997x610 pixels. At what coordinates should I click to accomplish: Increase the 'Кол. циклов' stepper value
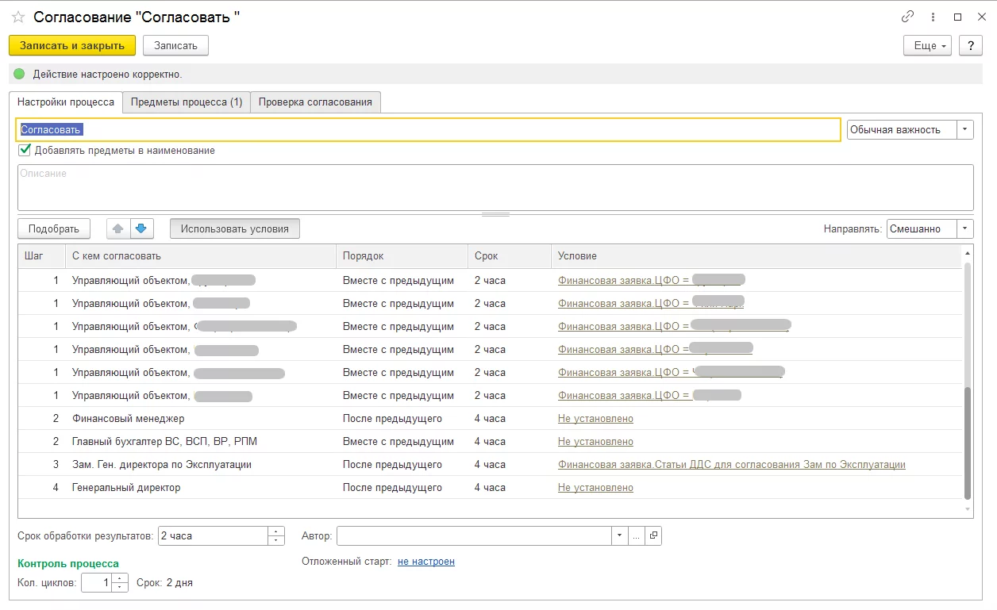tap(119, 578)
